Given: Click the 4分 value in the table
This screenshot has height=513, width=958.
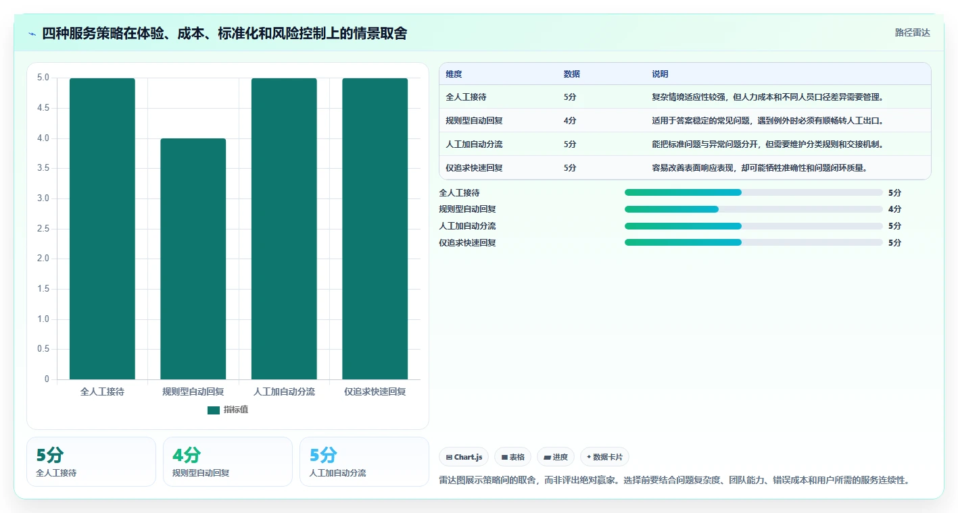Looking at the screenshot, I should coord(570,121).
